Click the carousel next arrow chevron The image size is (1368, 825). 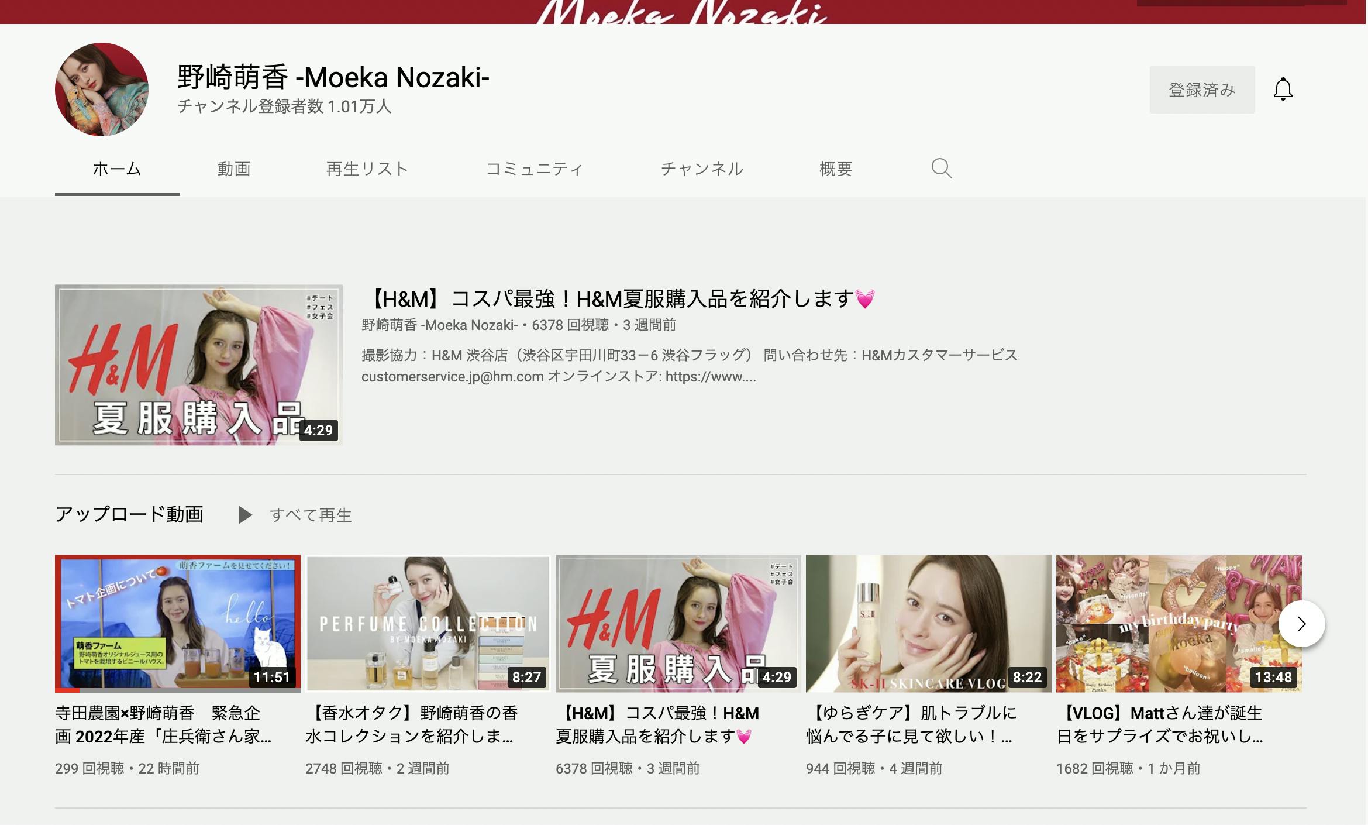(x=1301, y=624)
